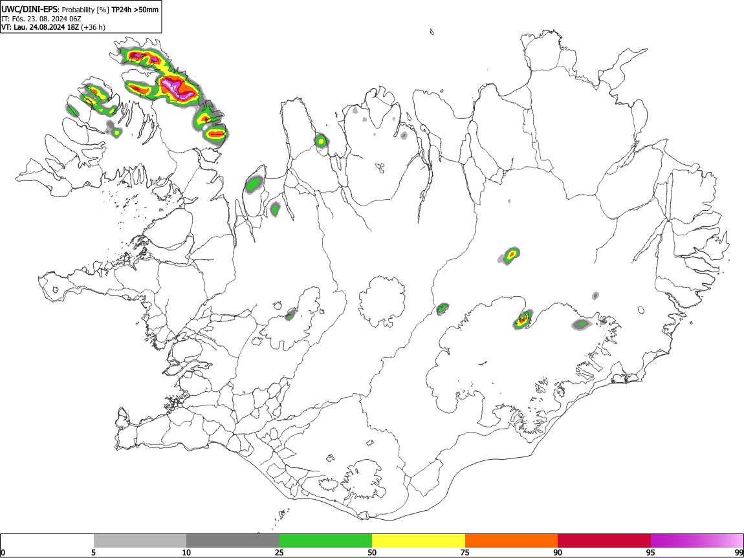Click the legend value '90'

point(558,552)
